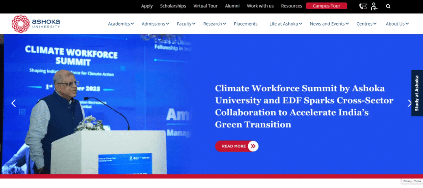The image size is (423, 188).
Task: Open the About Us dropdown
Action: 397,24
